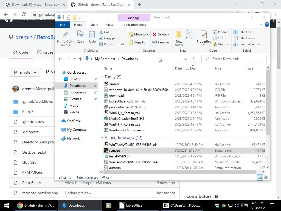The image size is (281, 211).
Task: Click the horizontal scrollbar in file list
Action: coord(179,172)
